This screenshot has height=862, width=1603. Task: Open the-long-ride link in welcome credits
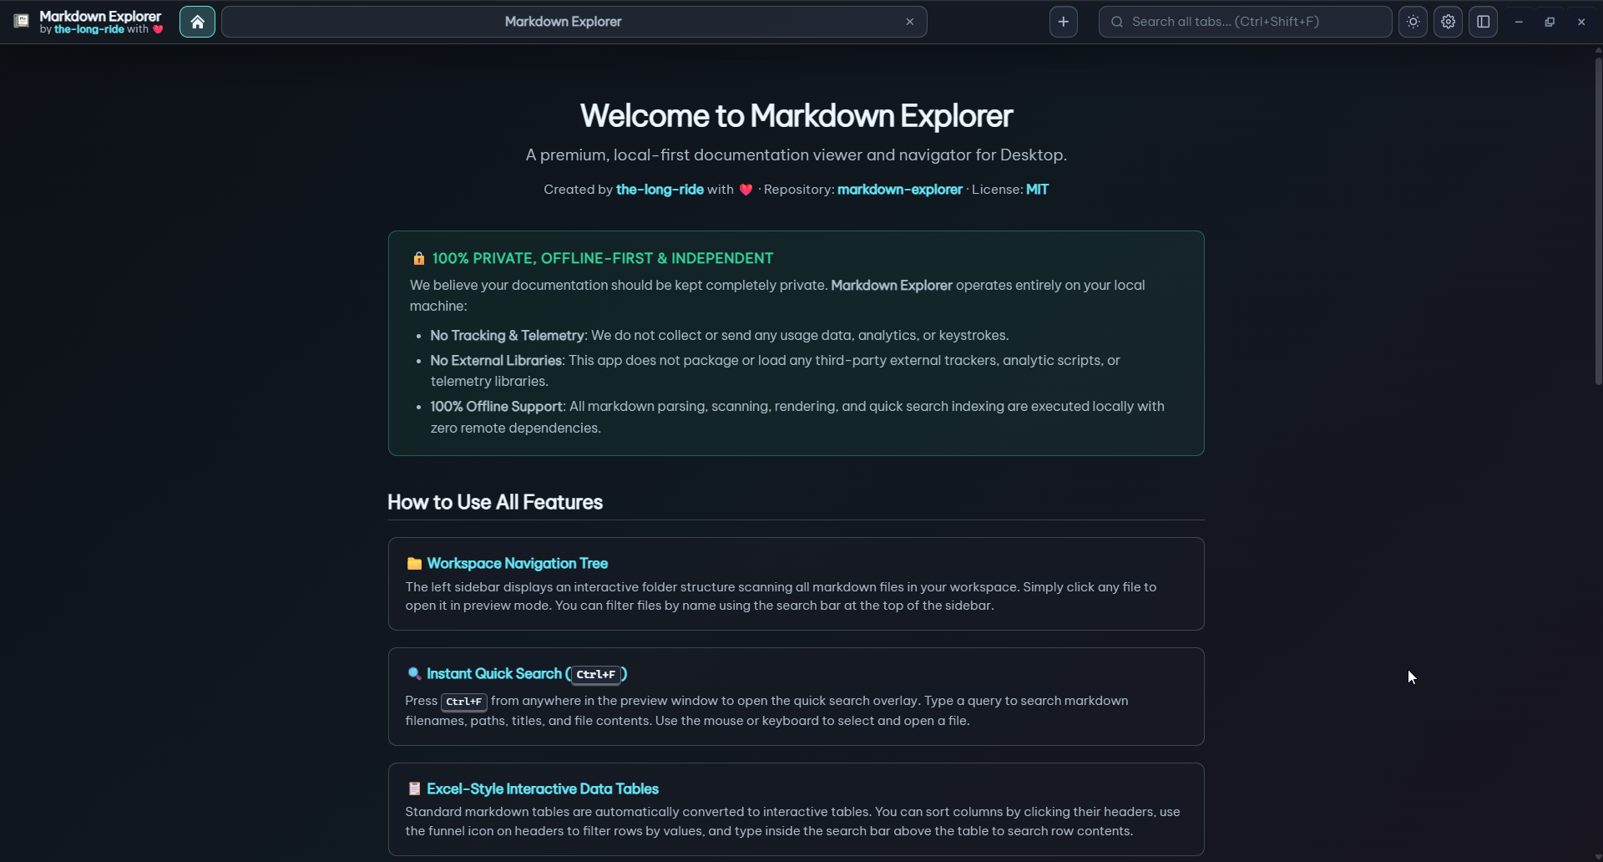pyautogui.click(x=660, y=190)
